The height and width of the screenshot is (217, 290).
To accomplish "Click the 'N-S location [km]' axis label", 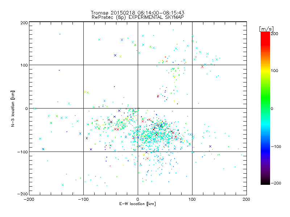I will pyautogui.click(x=13, y=109).
